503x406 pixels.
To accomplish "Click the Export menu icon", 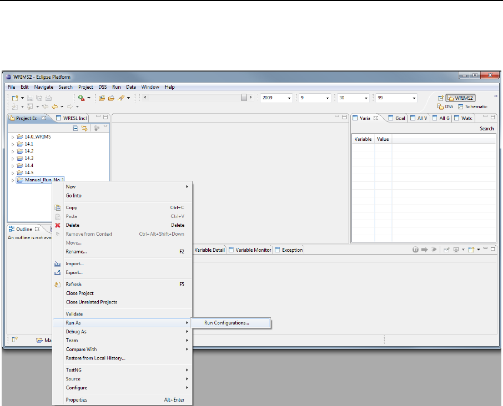I will (x=57, y=273).
